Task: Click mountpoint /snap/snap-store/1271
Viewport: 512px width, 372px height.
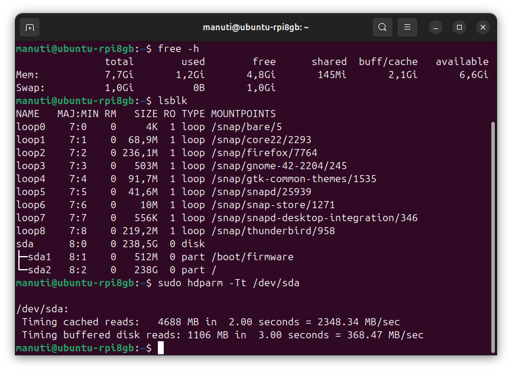Action: 273,205
